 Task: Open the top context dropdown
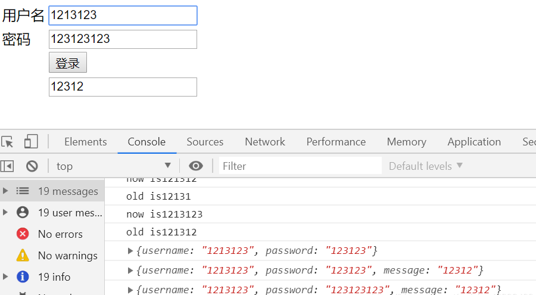coord(114,166)
